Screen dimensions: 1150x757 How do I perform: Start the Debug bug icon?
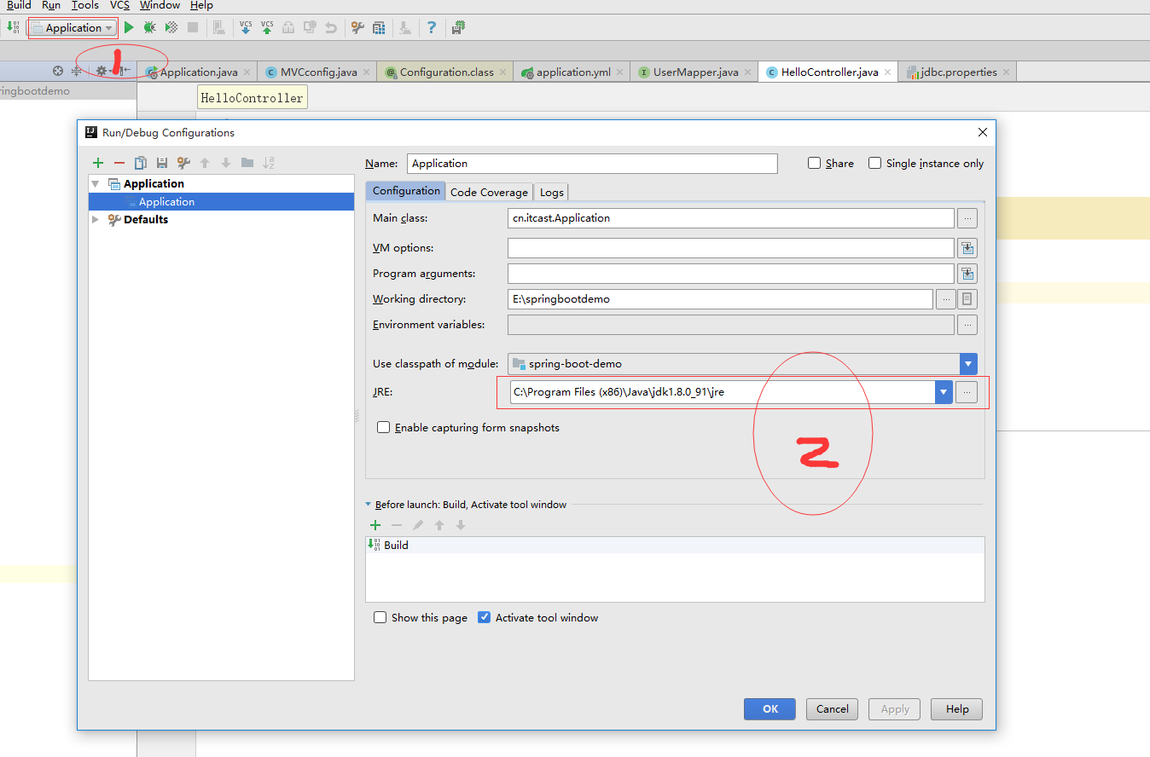click(150, 27)
